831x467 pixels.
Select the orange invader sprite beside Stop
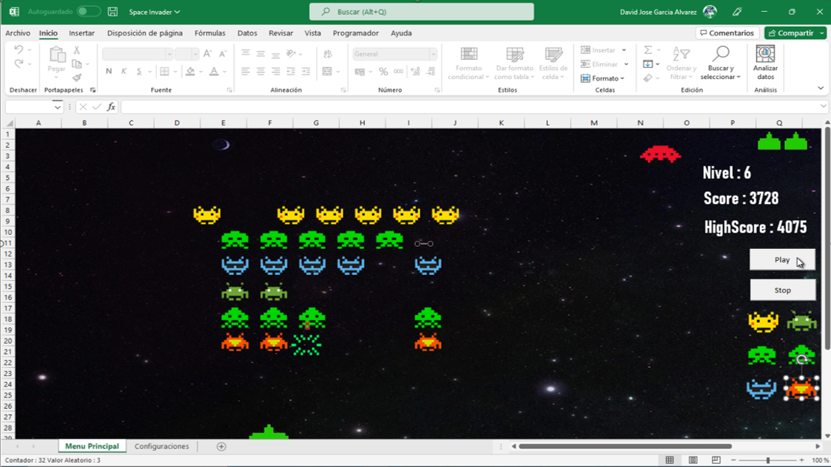click(801, 388)
